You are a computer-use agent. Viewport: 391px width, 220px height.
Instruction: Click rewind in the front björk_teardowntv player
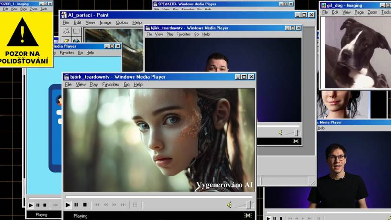(106, 205)
